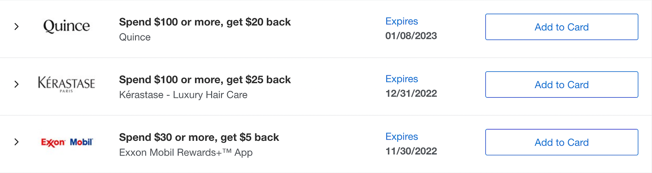
Task: Select the Quince merchant name subtitle
Action: tap(135, 37)
